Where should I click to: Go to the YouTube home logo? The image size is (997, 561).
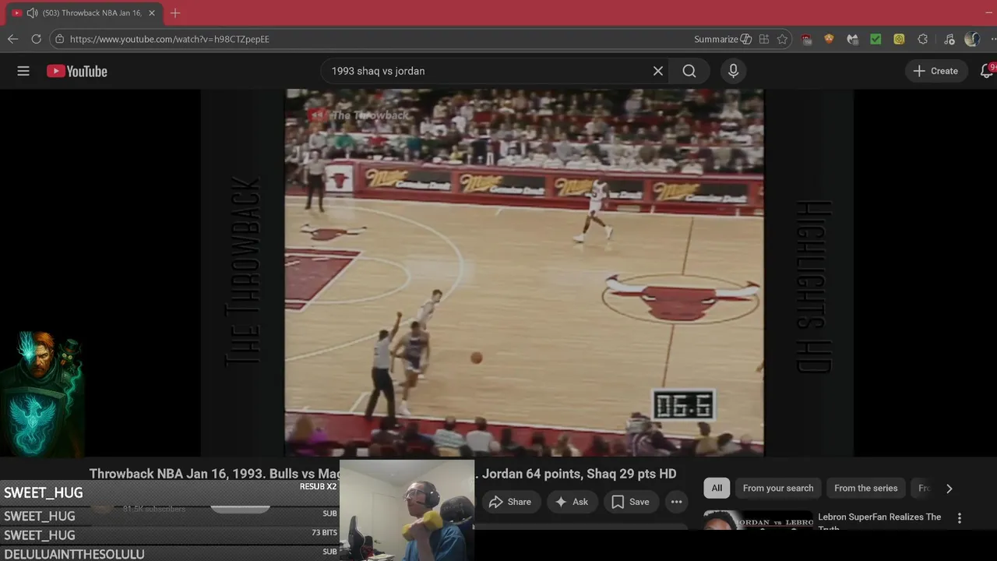(x=76, y=71)
